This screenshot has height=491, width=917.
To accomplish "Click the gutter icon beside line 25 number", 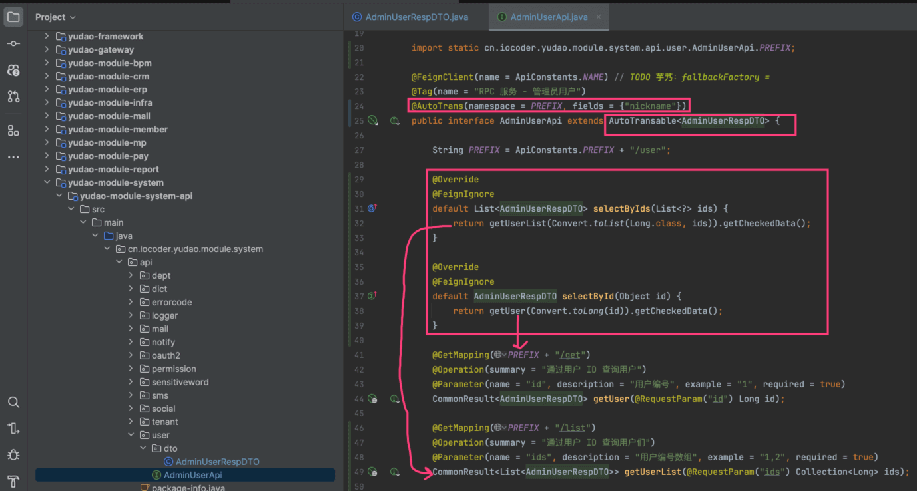I will [373, 121].
